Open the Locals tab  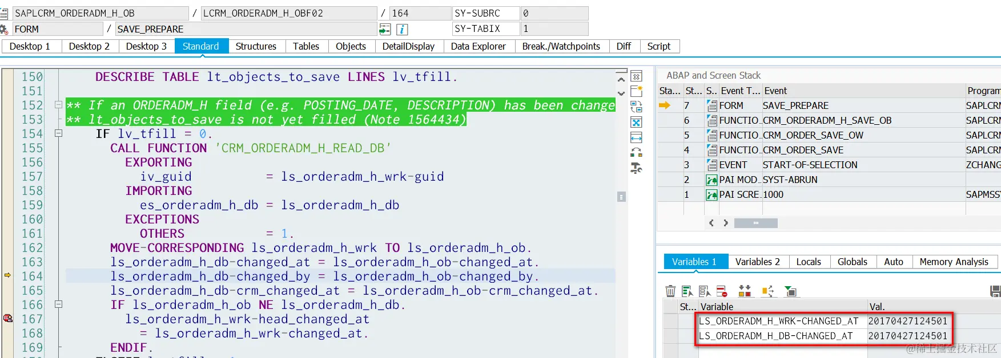pos(809,262)
